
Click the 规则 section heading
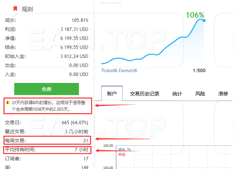(x=27, y=9)
